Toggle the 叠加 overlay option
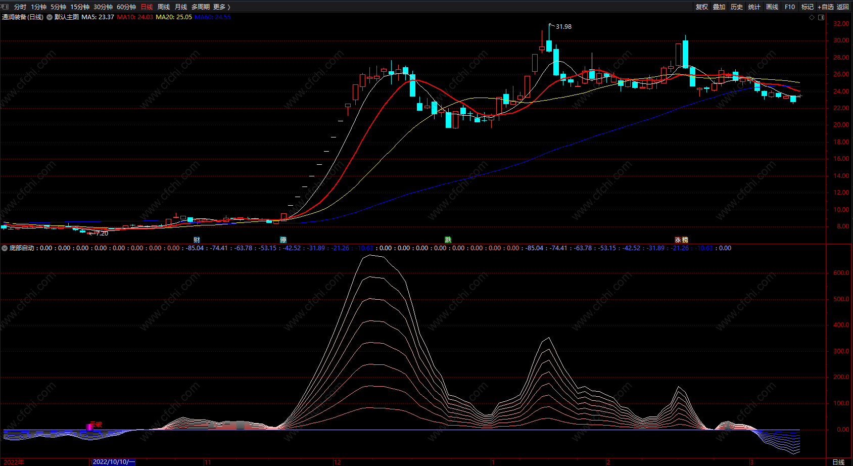This screenshot has width=853, height=466. (719, 7)
